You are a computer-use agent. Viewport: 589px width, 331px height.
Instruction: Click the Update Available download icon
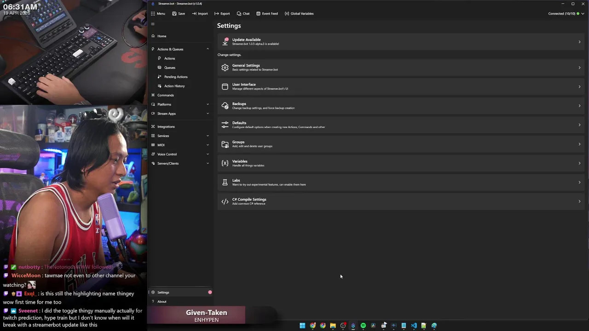coord(225,41)
